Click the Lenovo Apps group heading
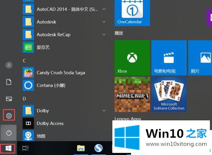Image resolution: width=212 pixels, height=155 pixels. (x=128, y=119)
